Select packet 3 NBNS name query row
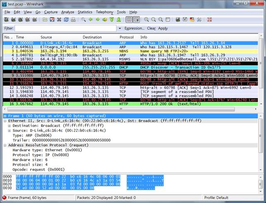Viewport: 266px width, 203px height. [x=130, y=51]
